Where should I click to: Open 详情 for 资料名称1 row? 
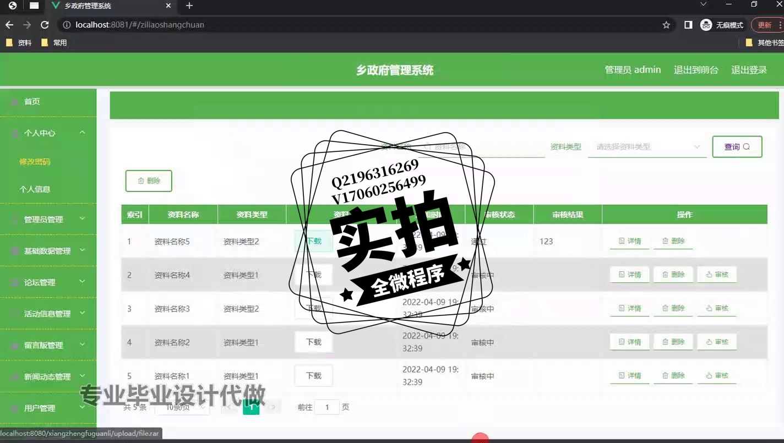point(630,375)
